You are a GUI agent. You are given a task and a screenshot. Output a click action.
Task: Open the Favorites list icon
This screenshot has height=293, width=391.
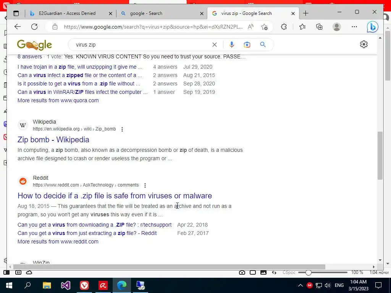pos(302,27)
